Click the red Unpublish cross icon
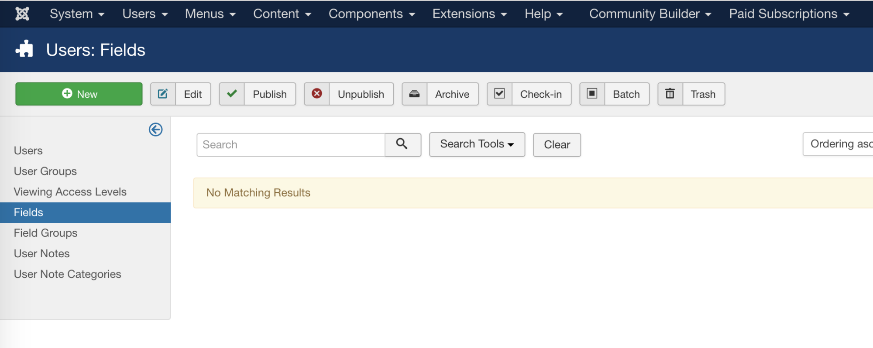Viewport: 873px width, 348px height. pos(317,93)
